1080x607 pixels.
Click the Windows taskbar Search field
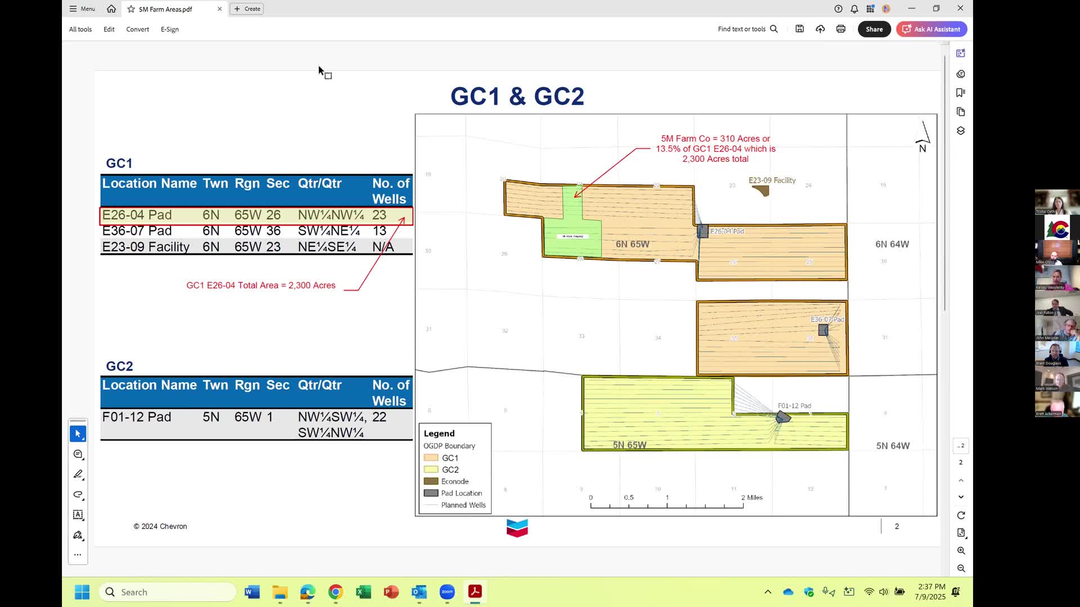point(168,592)
